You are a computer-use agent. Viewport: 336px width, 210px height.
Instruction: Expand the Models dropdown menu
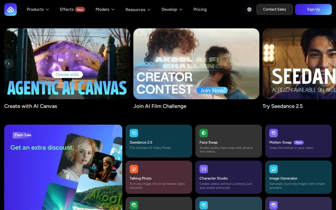click(105, 9)
